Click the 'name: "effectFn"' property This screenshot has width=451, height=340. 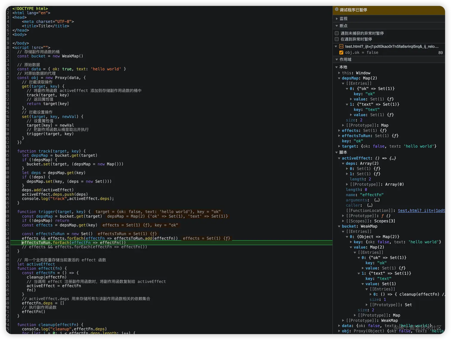coord(364,195)
